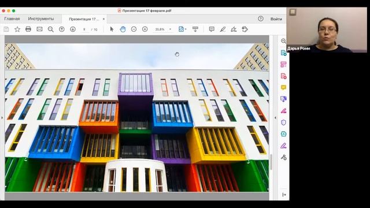370x208 pixels.
Task: Zoom in with the plus button
Action: click(145, 29)
